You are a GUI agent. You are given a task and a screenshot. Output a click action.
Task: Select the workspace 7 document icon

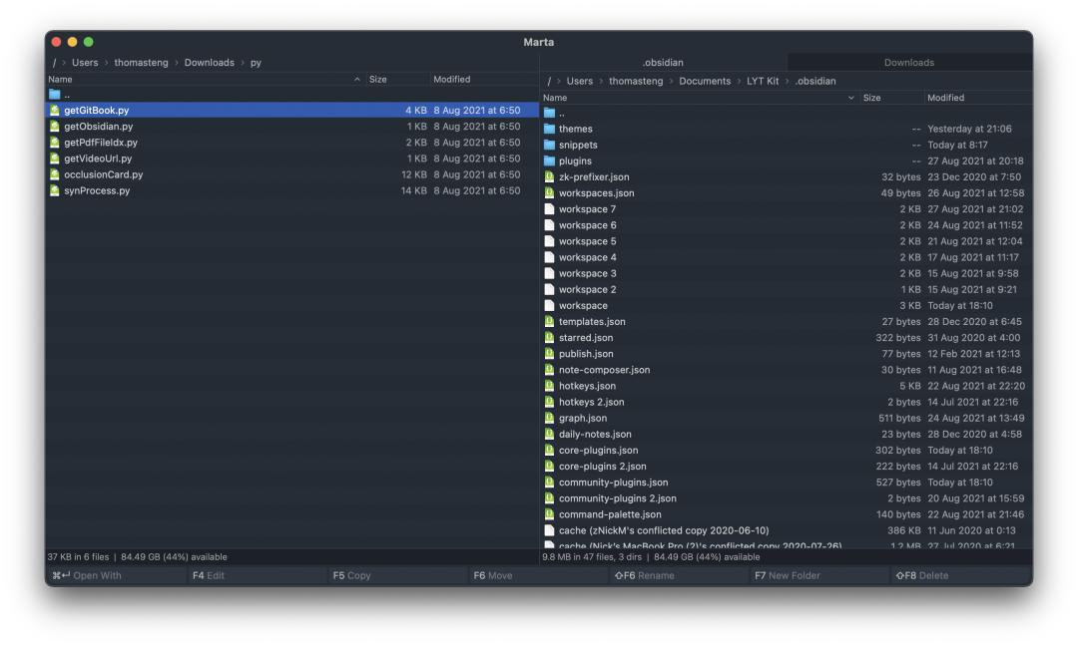pos(549,209)
